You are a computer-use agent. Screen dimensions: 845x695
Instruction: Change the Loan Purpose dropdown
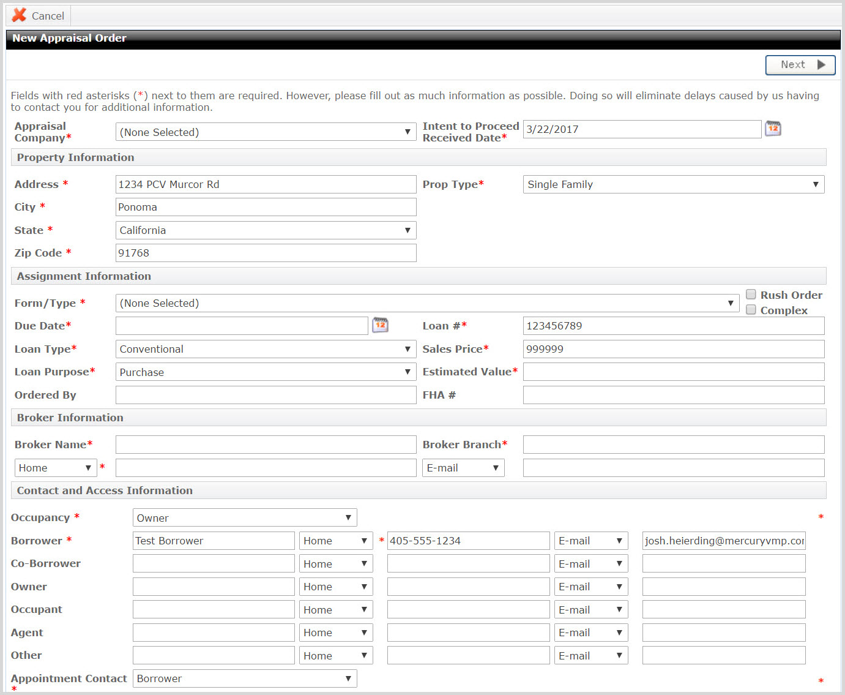pos(266,372)
